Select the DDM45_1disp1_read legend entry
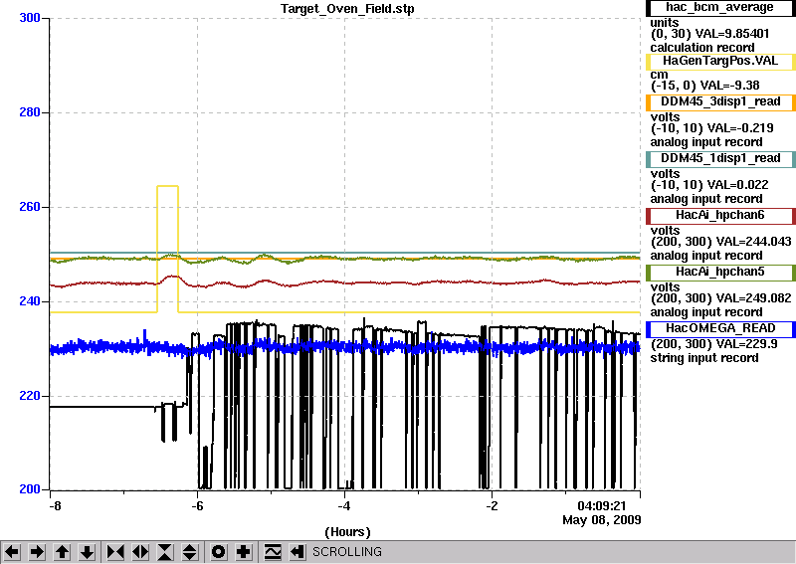 720,159
